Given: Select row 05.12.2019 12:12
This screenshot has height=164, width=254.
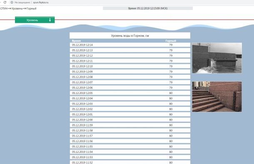Looking at the screenshot, I should tap(130, 55).
